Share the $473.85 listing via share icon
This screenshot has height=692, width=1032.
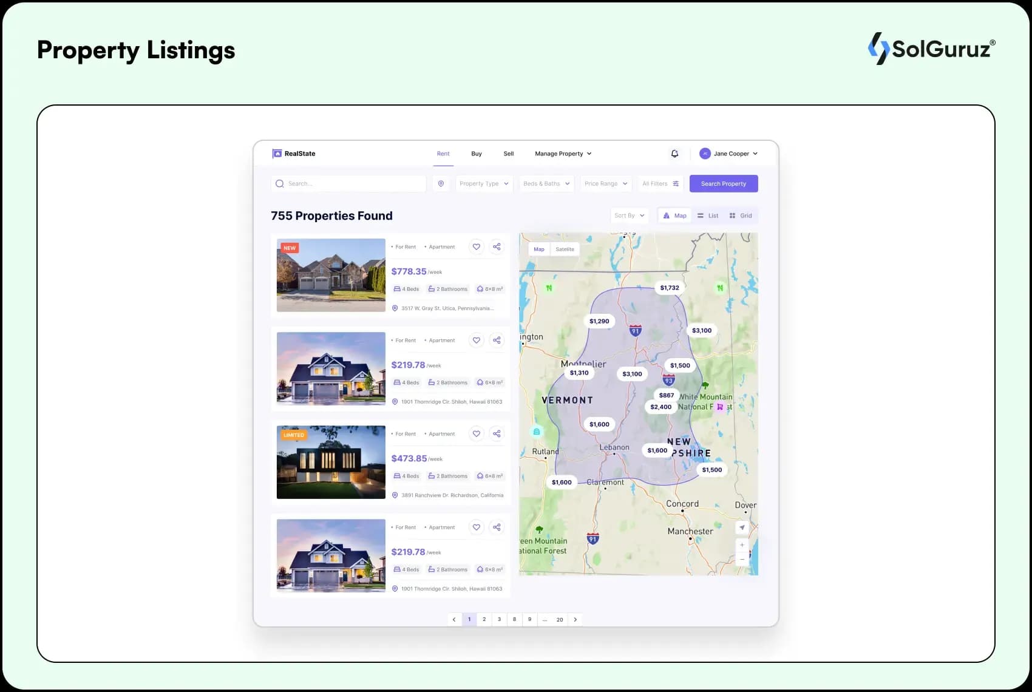click(x=497, y=434)
